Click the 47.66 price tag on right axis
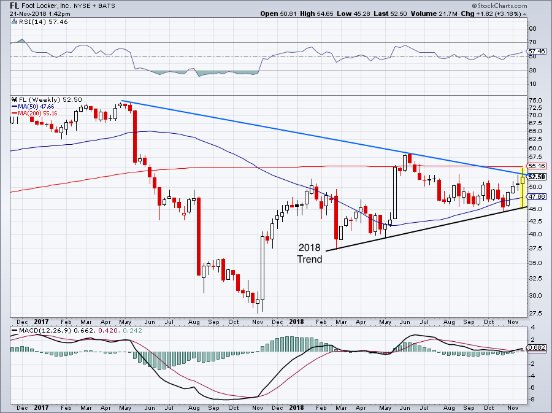Image resolution: width=552 pixels, height=413 pixels. click(x=537, y=196)
